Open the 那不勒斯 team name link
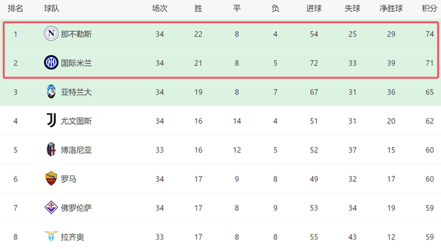The width and height of the screenshot is (441, 249). [x=76, y=34]
